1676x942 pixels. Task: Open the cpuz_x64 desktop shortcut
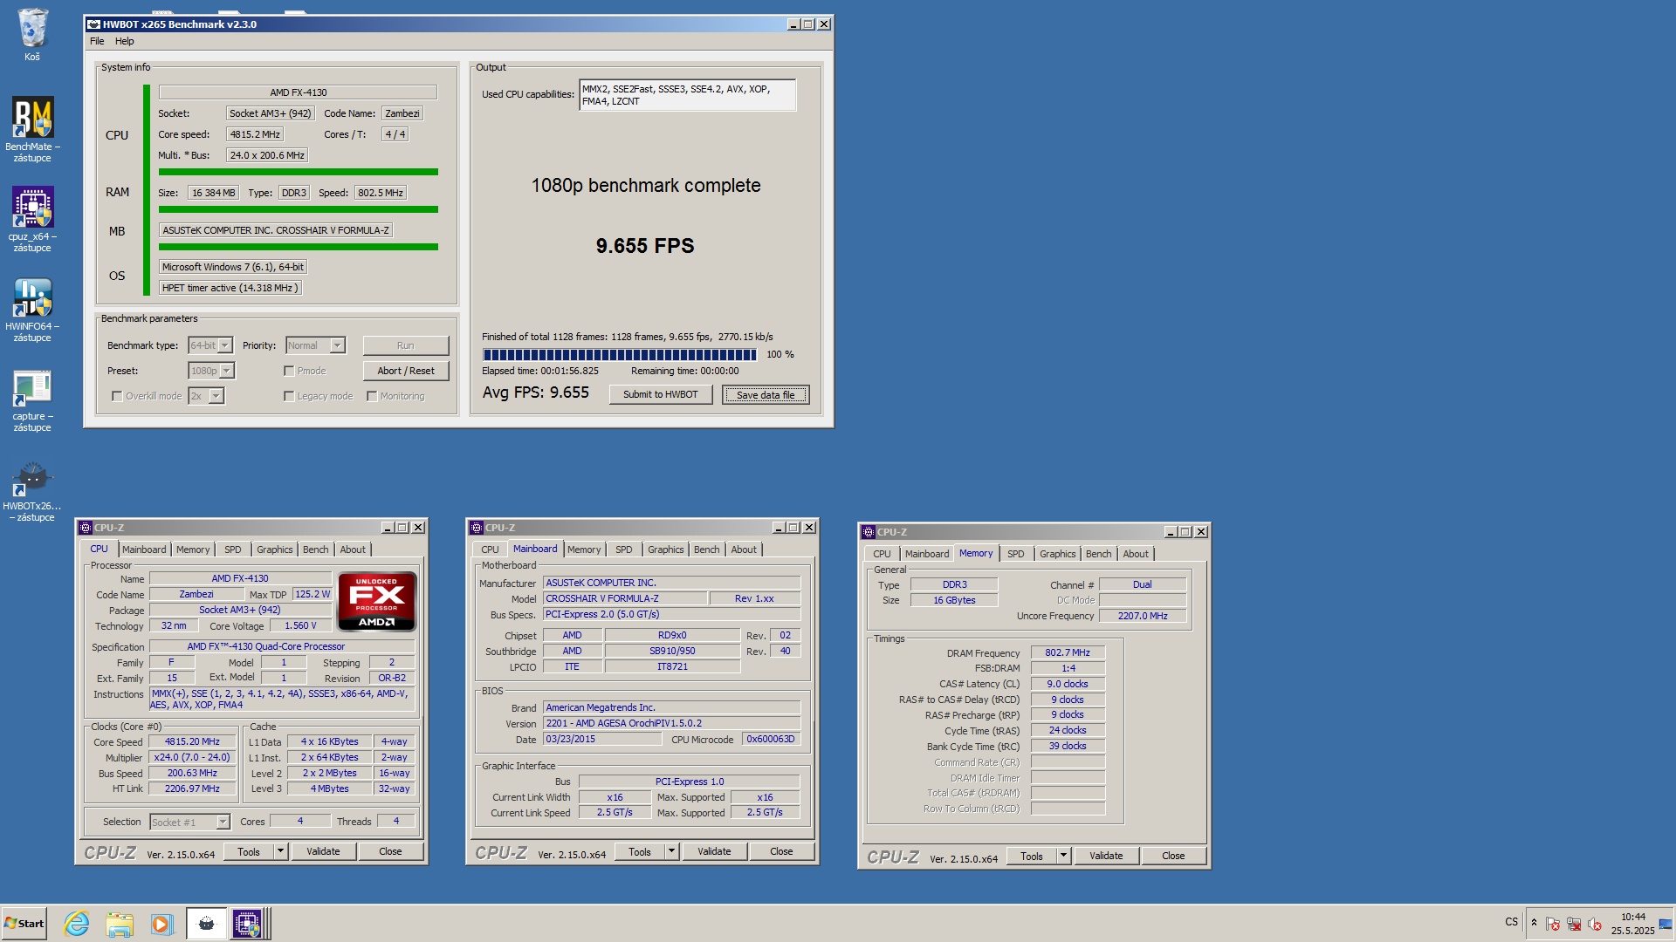(x=32, y=219)
